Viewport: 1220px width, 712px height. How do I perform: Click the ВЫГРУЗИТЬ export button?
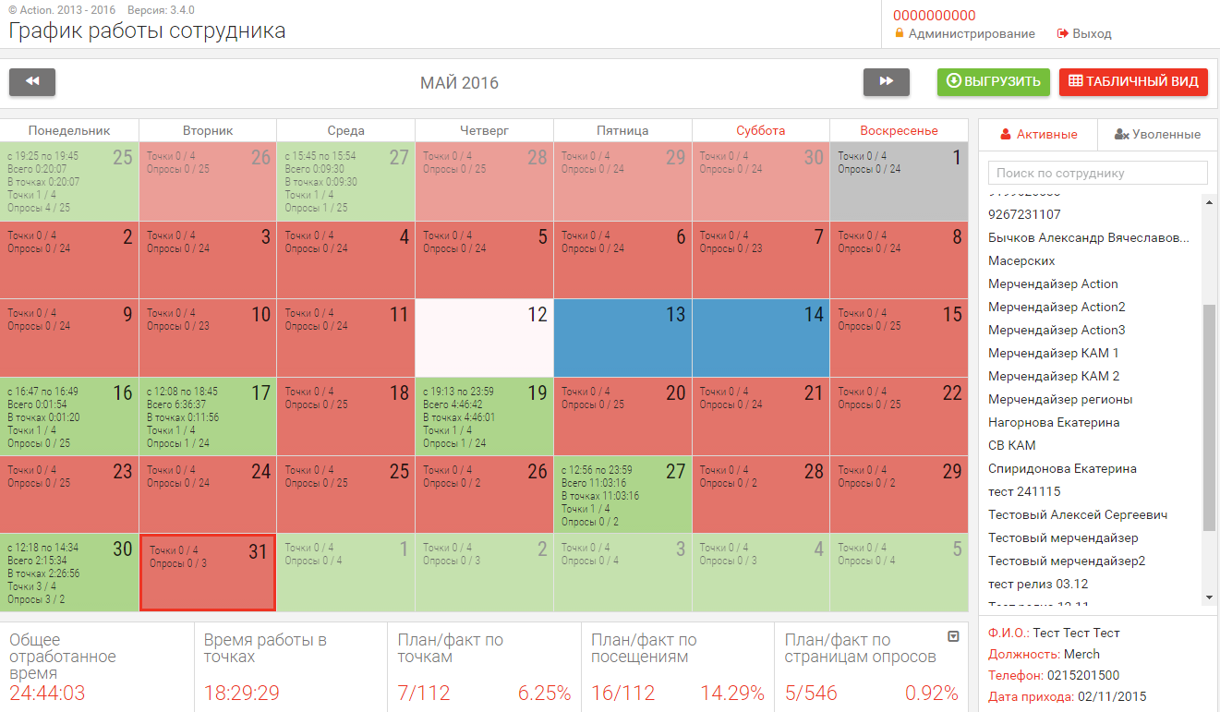994,81
